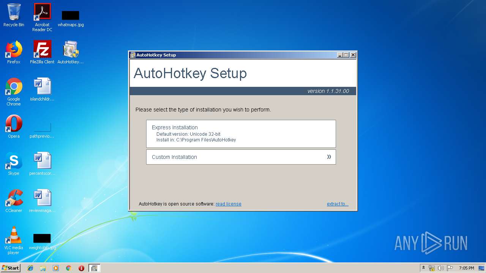This screenshot has width=486, height=273.
Task: Show hidden system tray icons
Action: pyautogui.click(x=423, y=268)
